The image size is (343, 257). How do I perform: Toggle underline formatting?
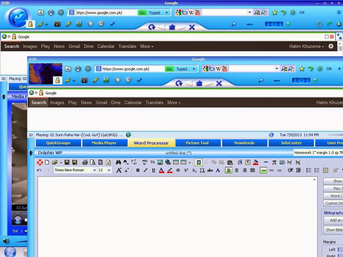[153, 170]
